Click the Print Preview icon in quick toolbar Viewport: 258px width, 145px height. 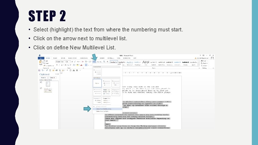[x=60, y=70]
